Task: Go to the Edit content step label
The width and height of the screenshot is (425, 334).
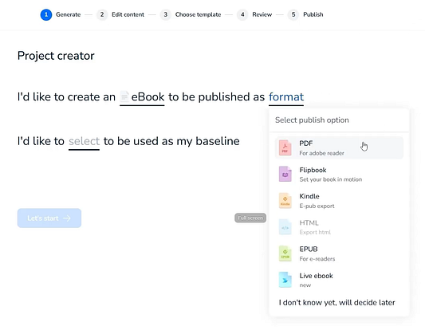Action: 128,14
